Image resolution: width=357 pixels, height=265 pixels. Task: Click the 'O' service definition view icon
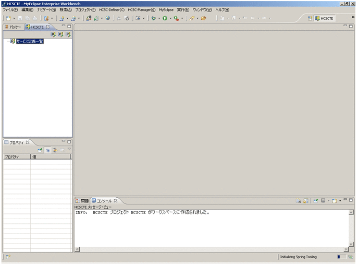(53, 34)
